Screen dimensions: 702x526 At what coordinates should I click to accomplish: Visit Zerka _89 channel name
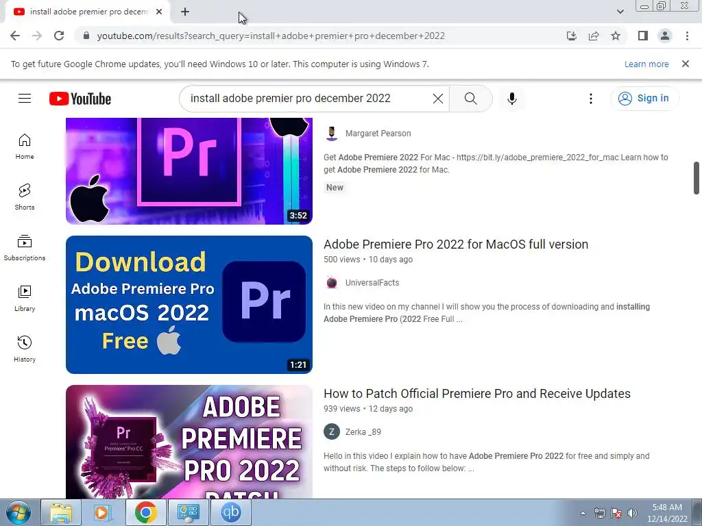(363, 432)
